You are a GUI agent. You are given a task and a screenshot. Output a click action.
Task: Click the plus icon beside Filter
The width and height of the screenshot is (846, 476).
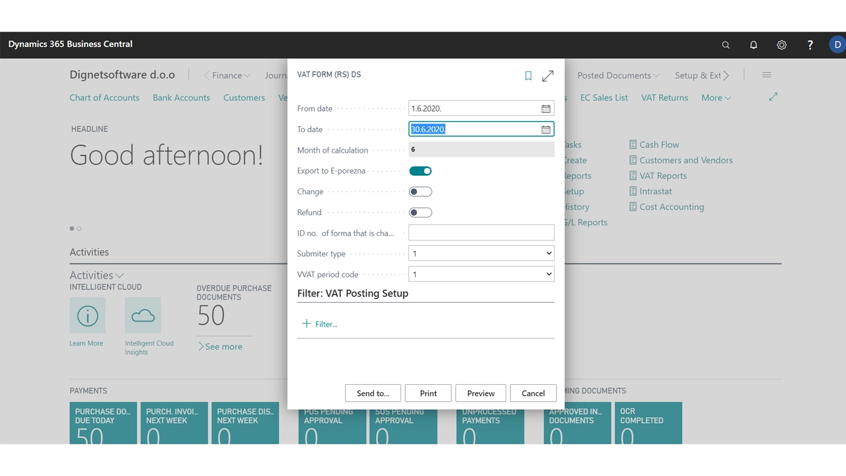pyautogui.click(x=306, y=323)
